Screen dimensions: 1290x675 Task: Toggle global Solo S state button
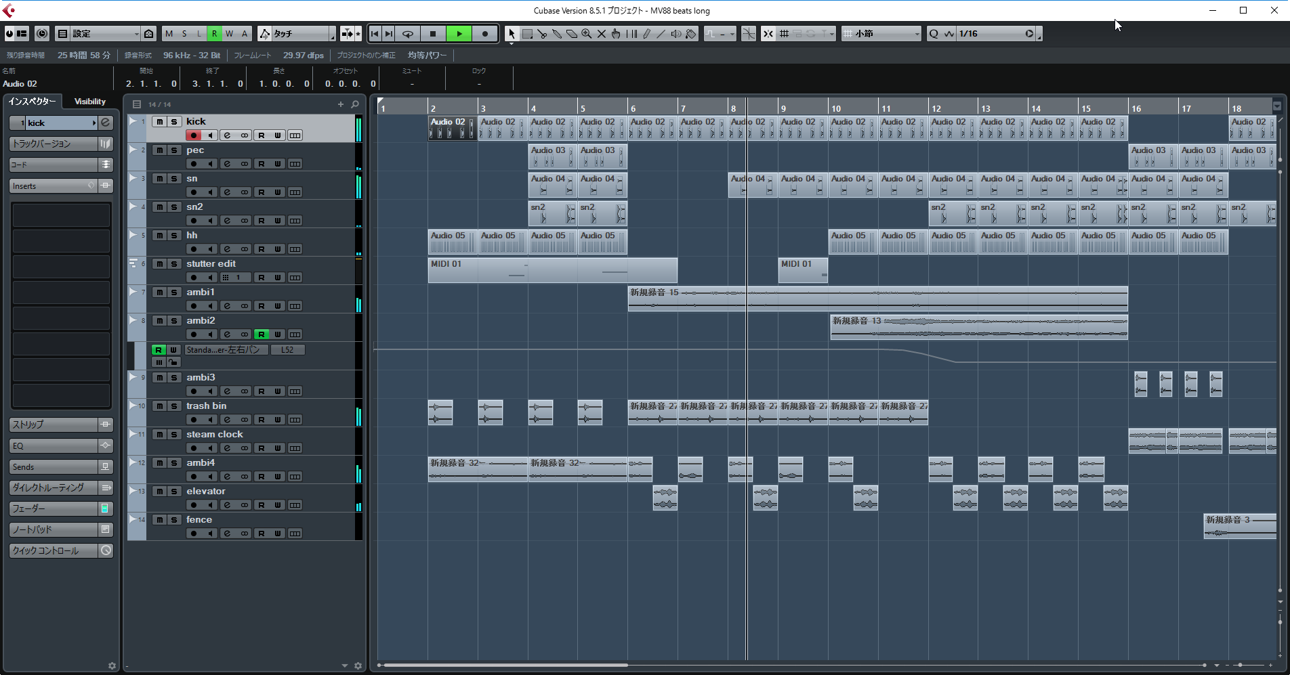(x=184, y=34)
